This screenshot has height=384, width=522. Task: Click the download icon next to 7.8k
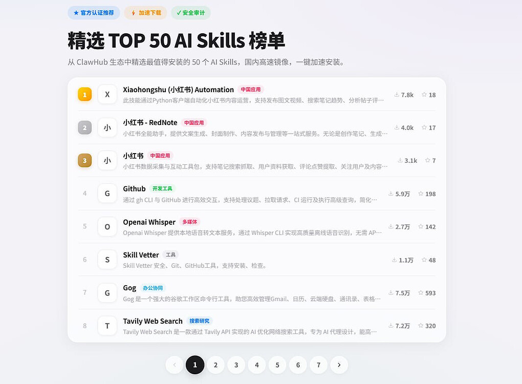[x=397, y=95]
